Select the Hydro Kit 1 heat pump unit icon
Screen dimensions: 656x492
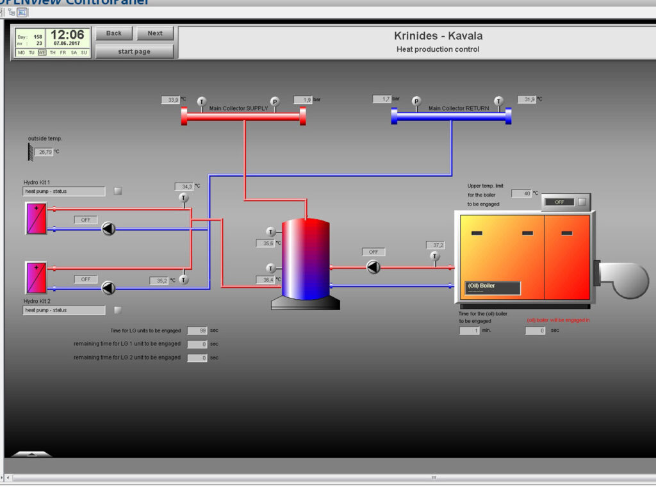pyautogui.click(x=36, y=218)
